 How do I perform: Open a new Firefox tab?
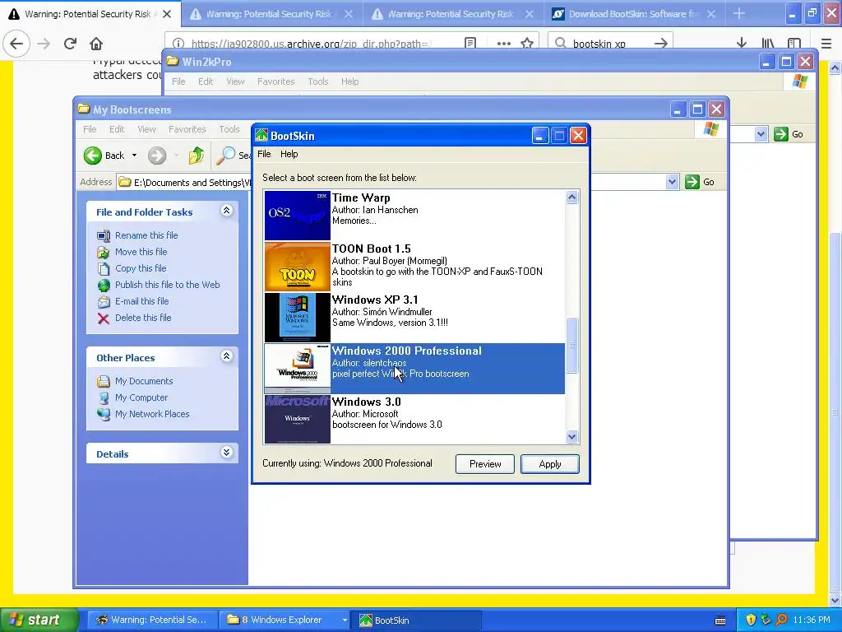pyautogui.click(x=739, y=13)
